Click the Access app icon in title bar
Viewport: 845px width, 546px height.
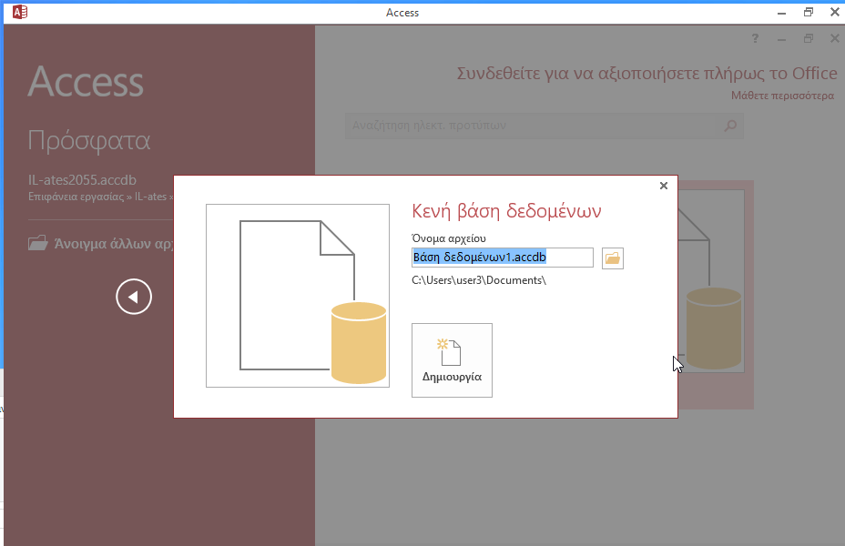pyautogui.click(x=19, y=12)
